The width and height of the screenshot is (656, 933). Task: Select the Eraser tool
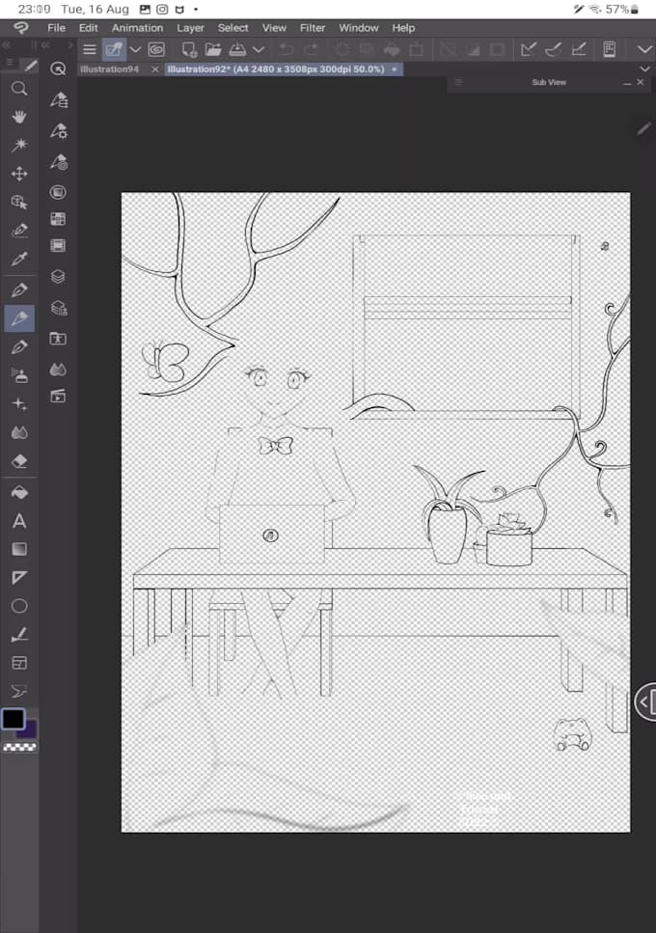tap(19, 461)
